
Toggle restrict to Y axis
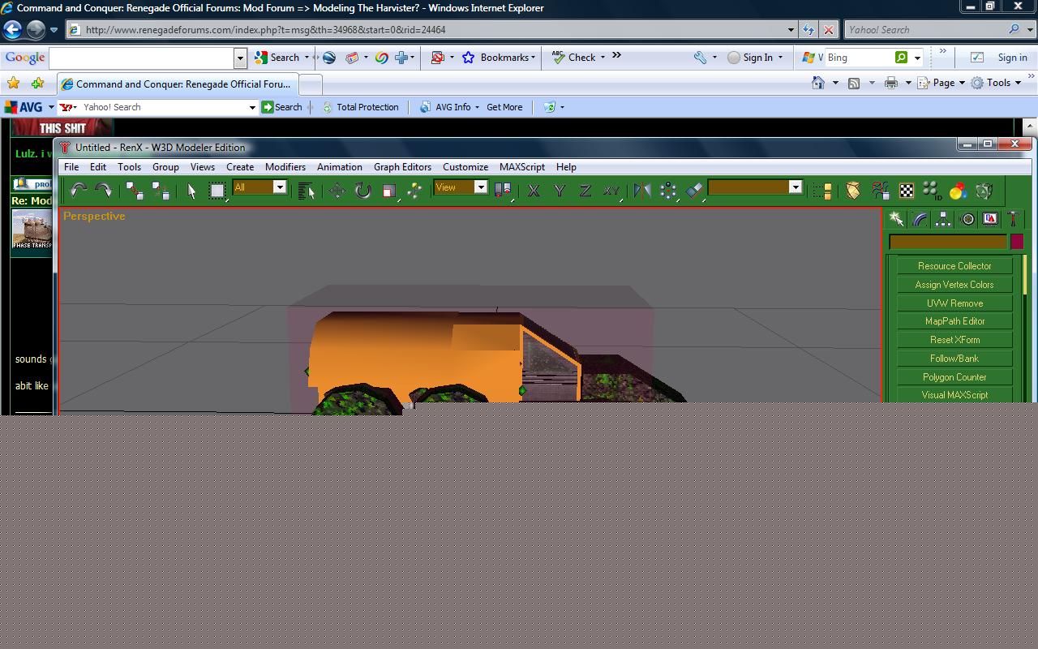pos(560,191)
